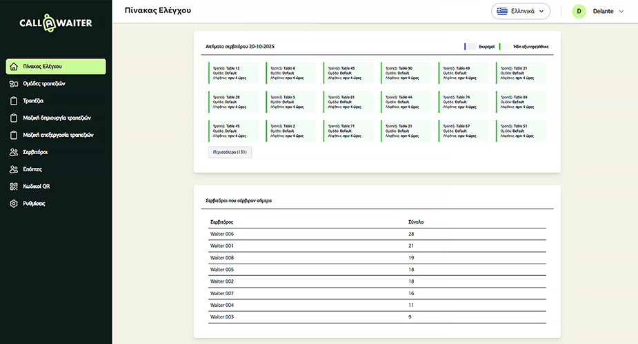Click the gear icon for Ρυθμίσεις
This screenshot has width=638, height=344.
(14, 204)
